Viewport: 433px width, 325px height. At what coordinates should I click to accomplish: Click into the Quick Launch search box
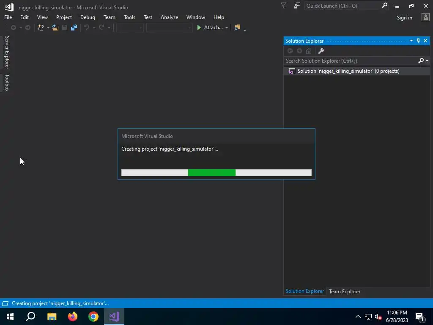pyautogui.click(x=343, y=6)
